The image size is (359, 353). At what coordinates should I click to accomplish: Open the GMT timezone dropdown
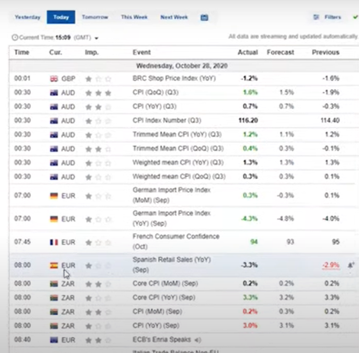(x=97, y=38)
